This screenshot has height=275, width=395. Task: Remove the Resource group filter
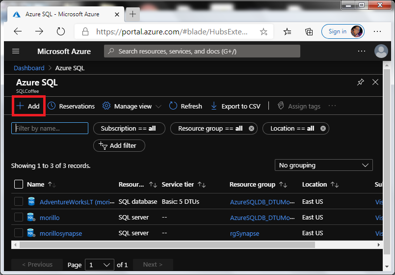pyautogui.click(x=251, y=128)
